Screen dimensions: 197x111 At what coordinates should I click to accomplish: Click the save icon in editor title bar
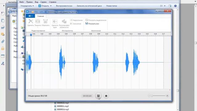pos(33,12)
